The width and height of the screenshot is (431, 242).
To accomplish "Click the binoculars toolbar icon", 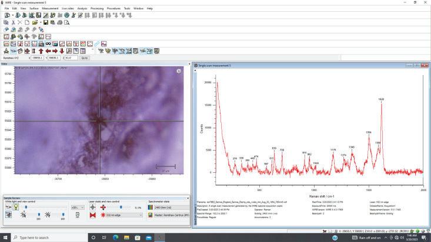I will pos(48,44).
